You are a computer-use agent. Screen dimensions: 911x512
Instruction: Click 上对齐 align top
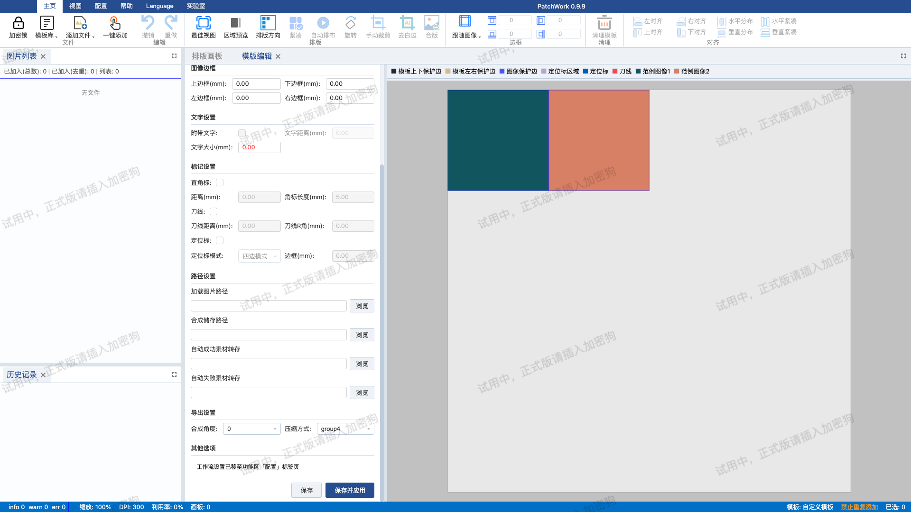click(x=648, y=32)
